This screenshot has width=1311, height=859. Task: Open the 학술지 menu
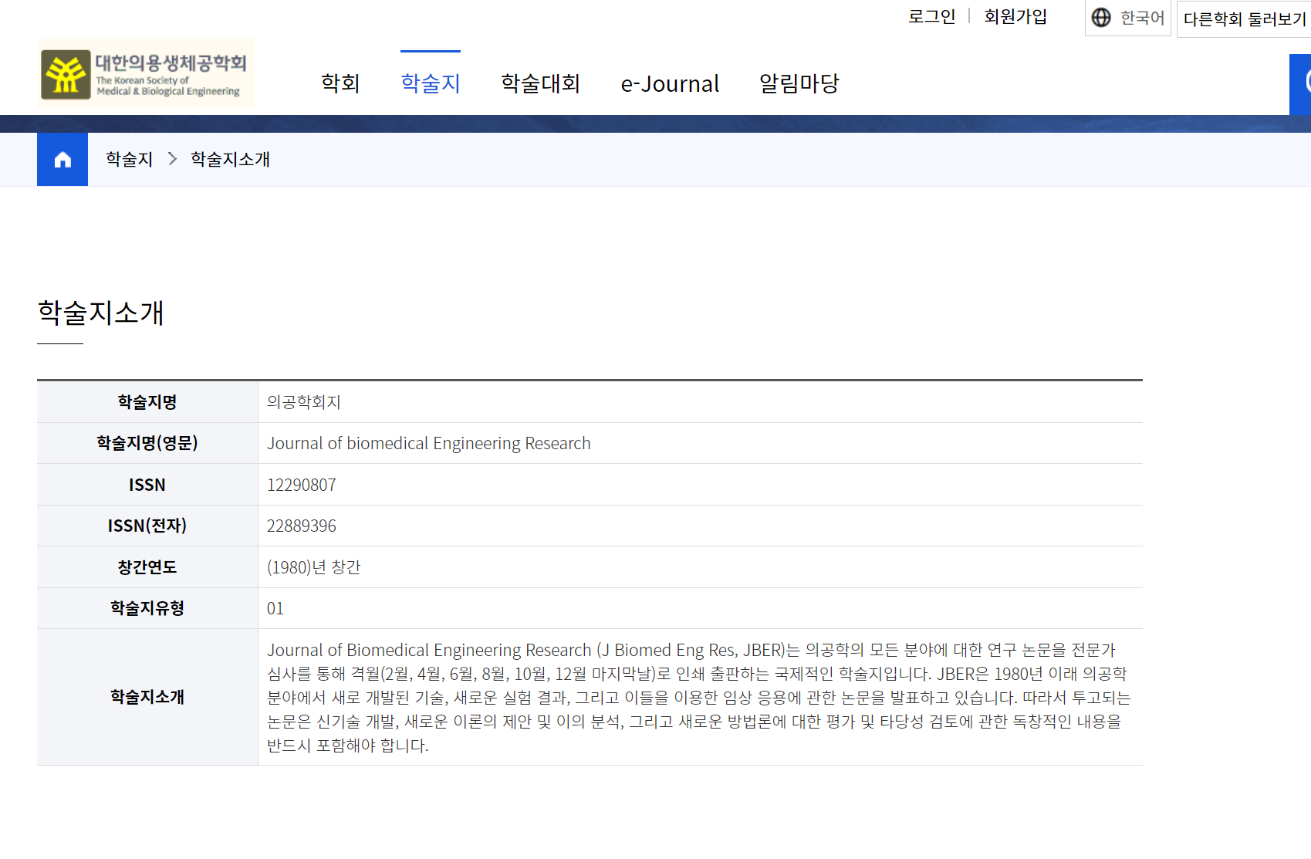coord(431,83)
